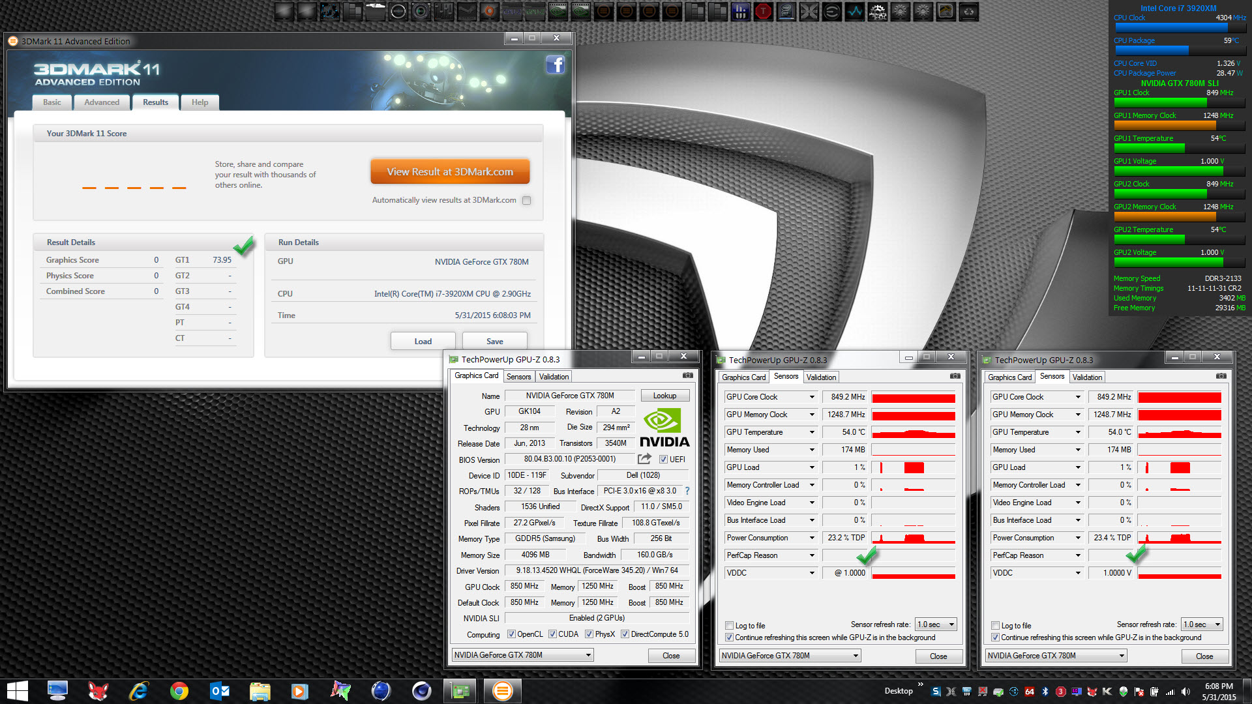Open the media player taskbar icon
The height and width of the screenshot is (704, 1252).
pyautogui.click(x=299, y=691)
